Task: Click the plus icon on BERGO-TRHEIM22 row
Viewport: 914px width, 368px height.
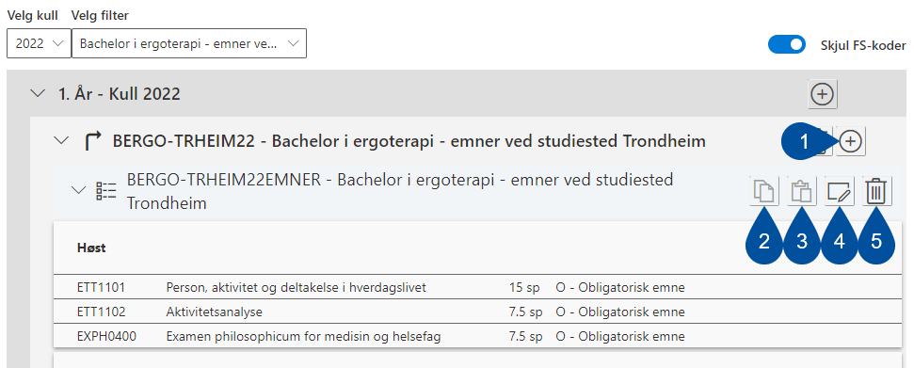Action: 851,141
